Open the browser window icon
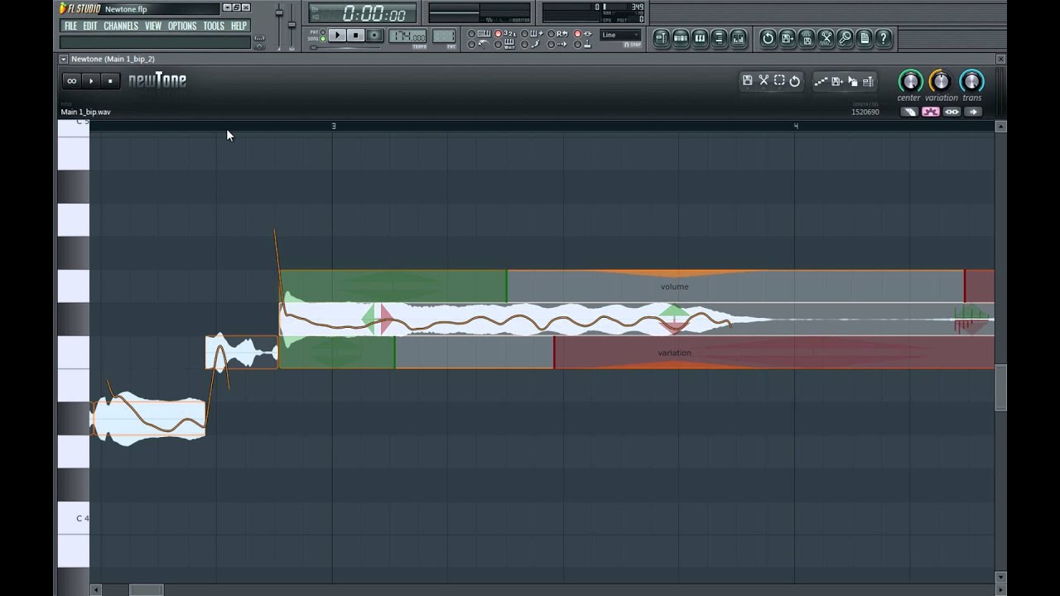The image size is (1060, 596). click(719, 37)
